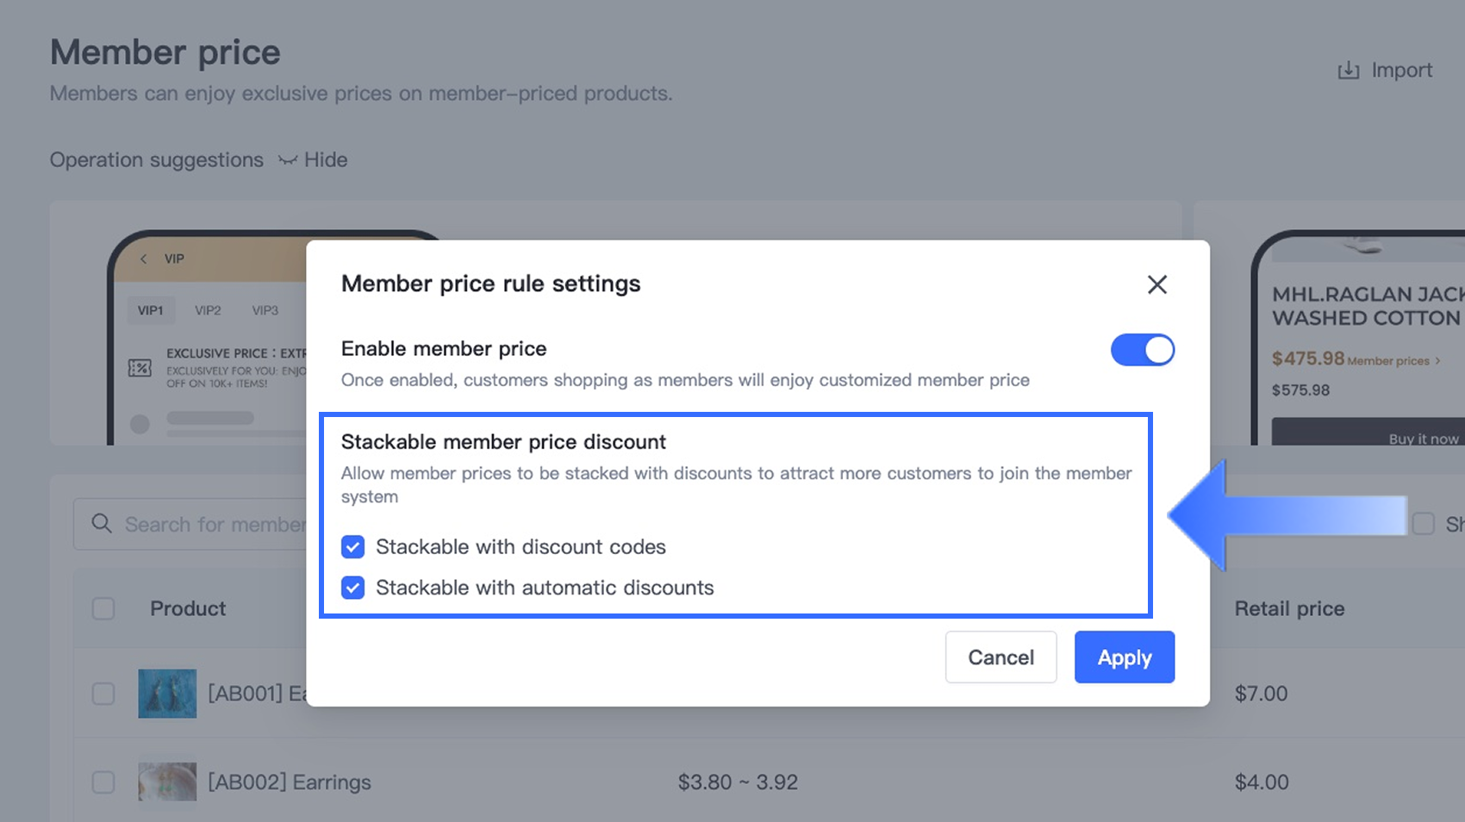The image size is (1465, 822).
Task: Click the exclusive price coupon icon
Action: click(x=140, y=368)
